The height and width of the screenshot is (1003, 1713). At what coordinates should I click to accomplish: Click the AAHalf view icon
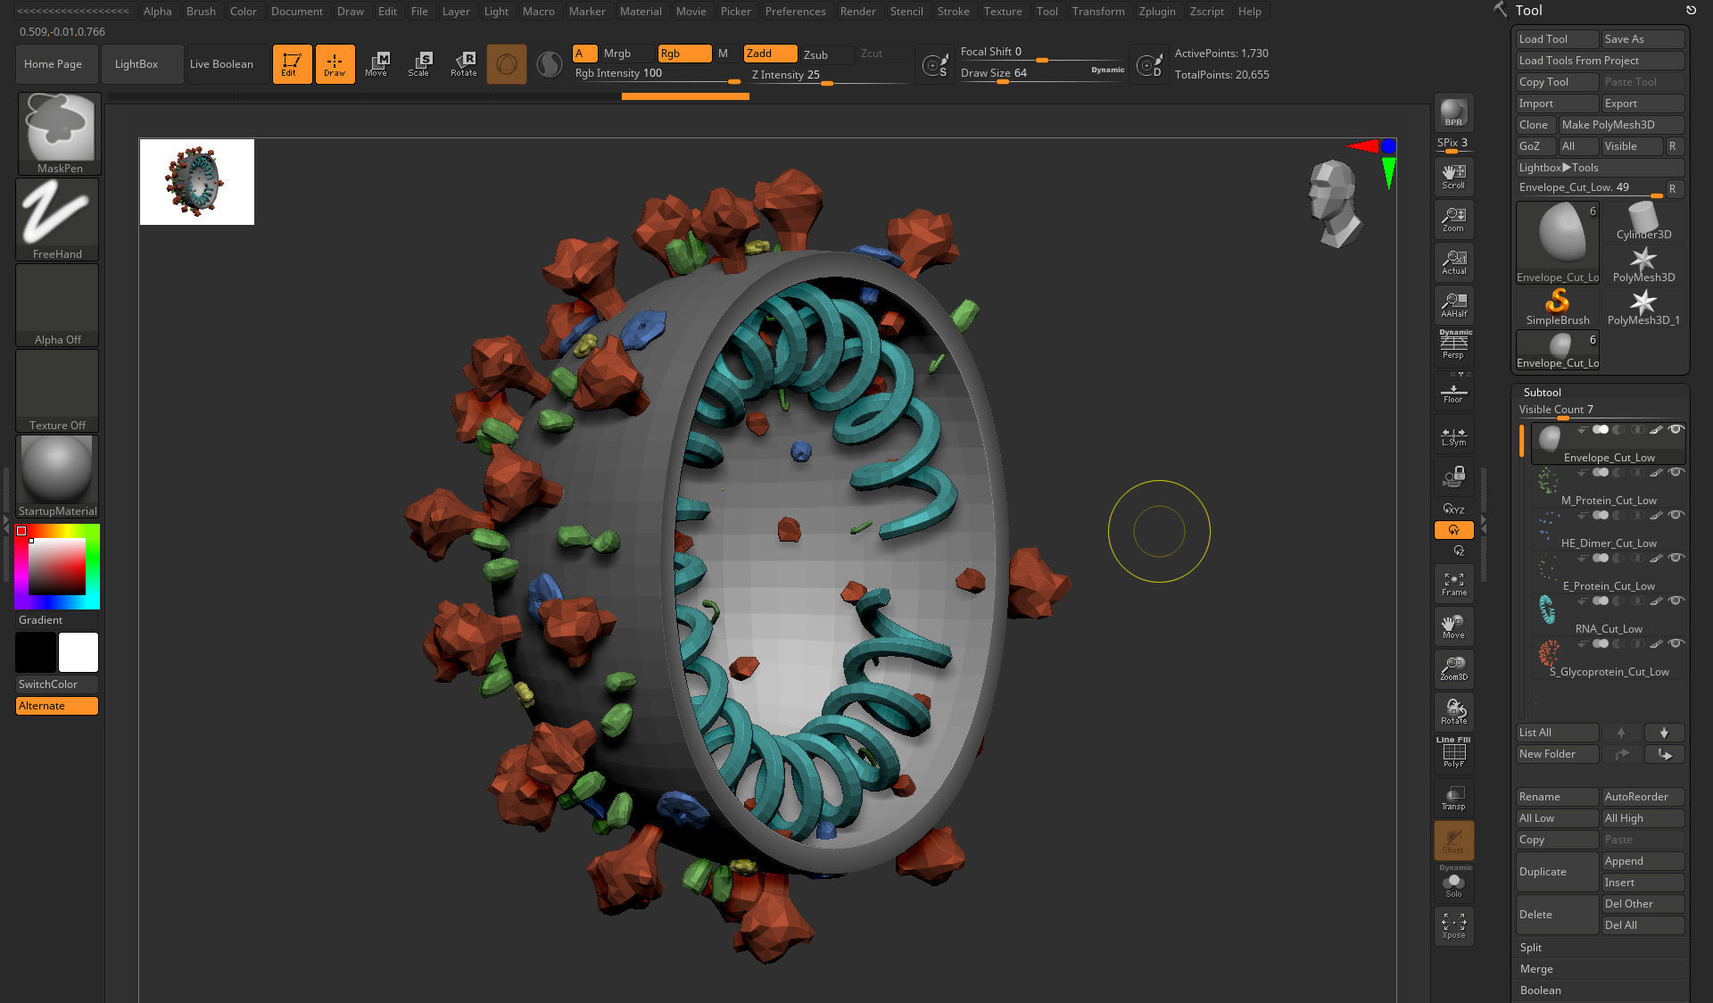1453,304
